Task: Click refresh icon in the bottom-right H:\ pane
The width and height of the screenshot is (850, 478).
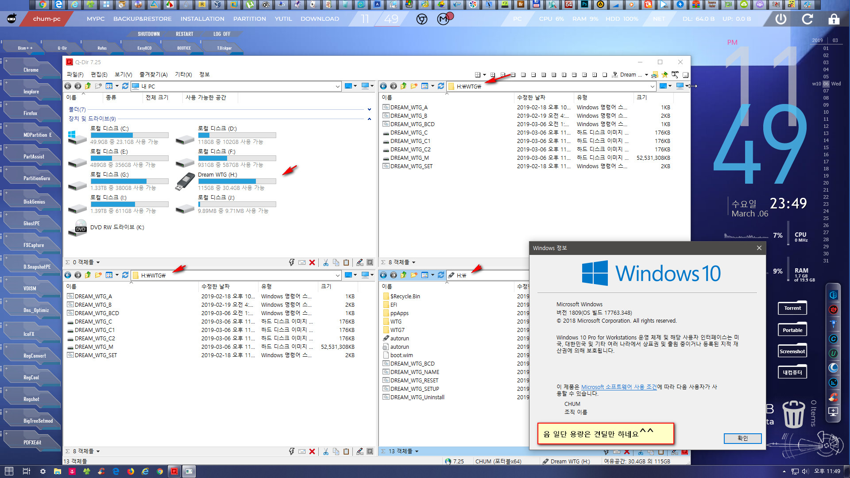Action: click(x=441, y=275)
